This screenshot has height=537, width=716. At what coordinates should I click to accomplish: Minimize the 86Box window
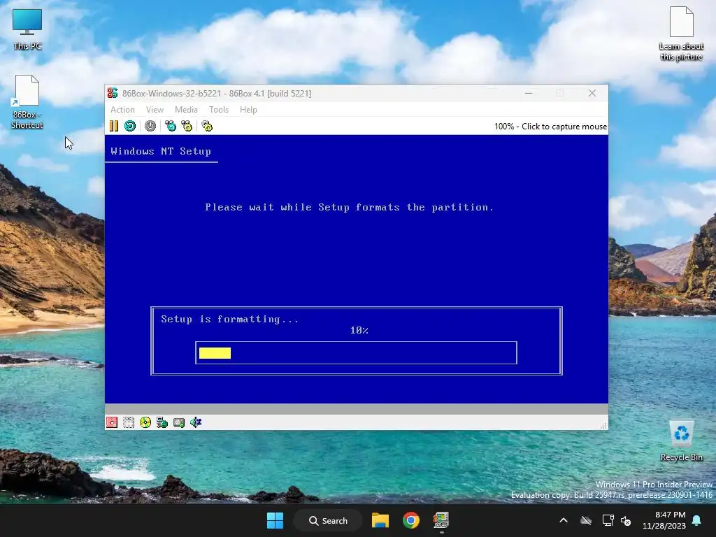click(529, 93)
